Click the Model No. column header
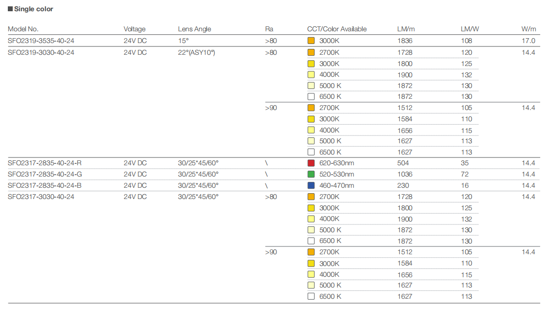The height and width of the screenshot is (310, 550). [x=23, y=29]
